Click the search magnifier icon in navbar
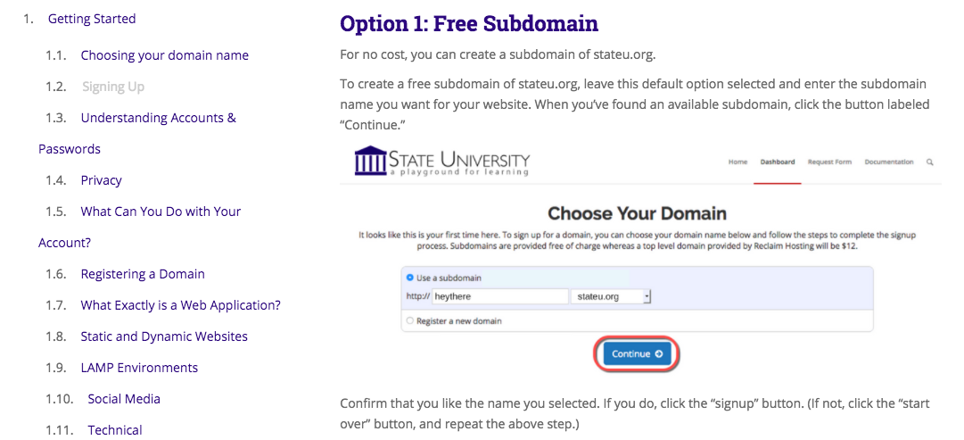 (929, 162)
